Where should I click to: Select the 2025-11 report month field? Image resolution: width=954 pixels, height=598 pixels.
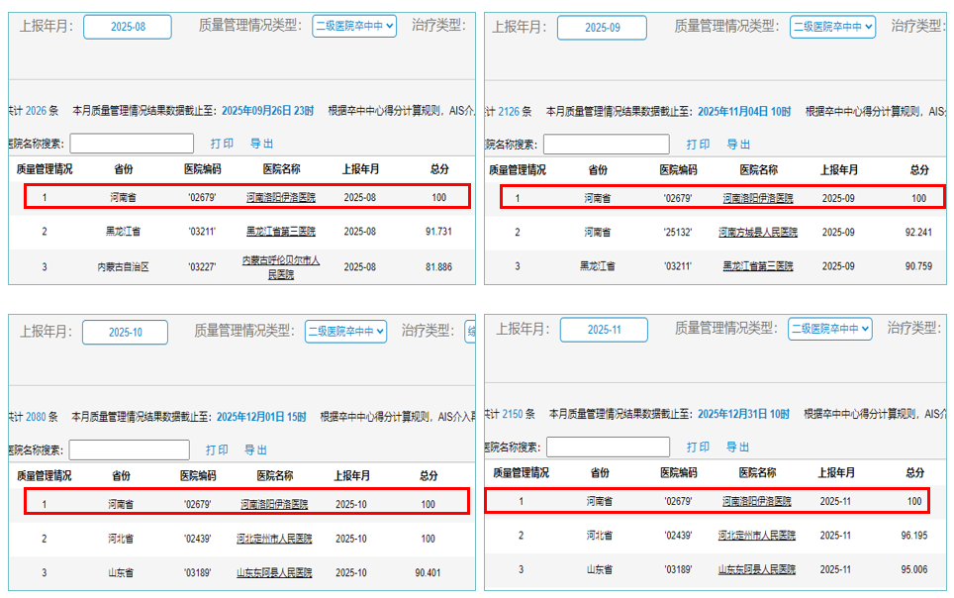click(604, 330)
